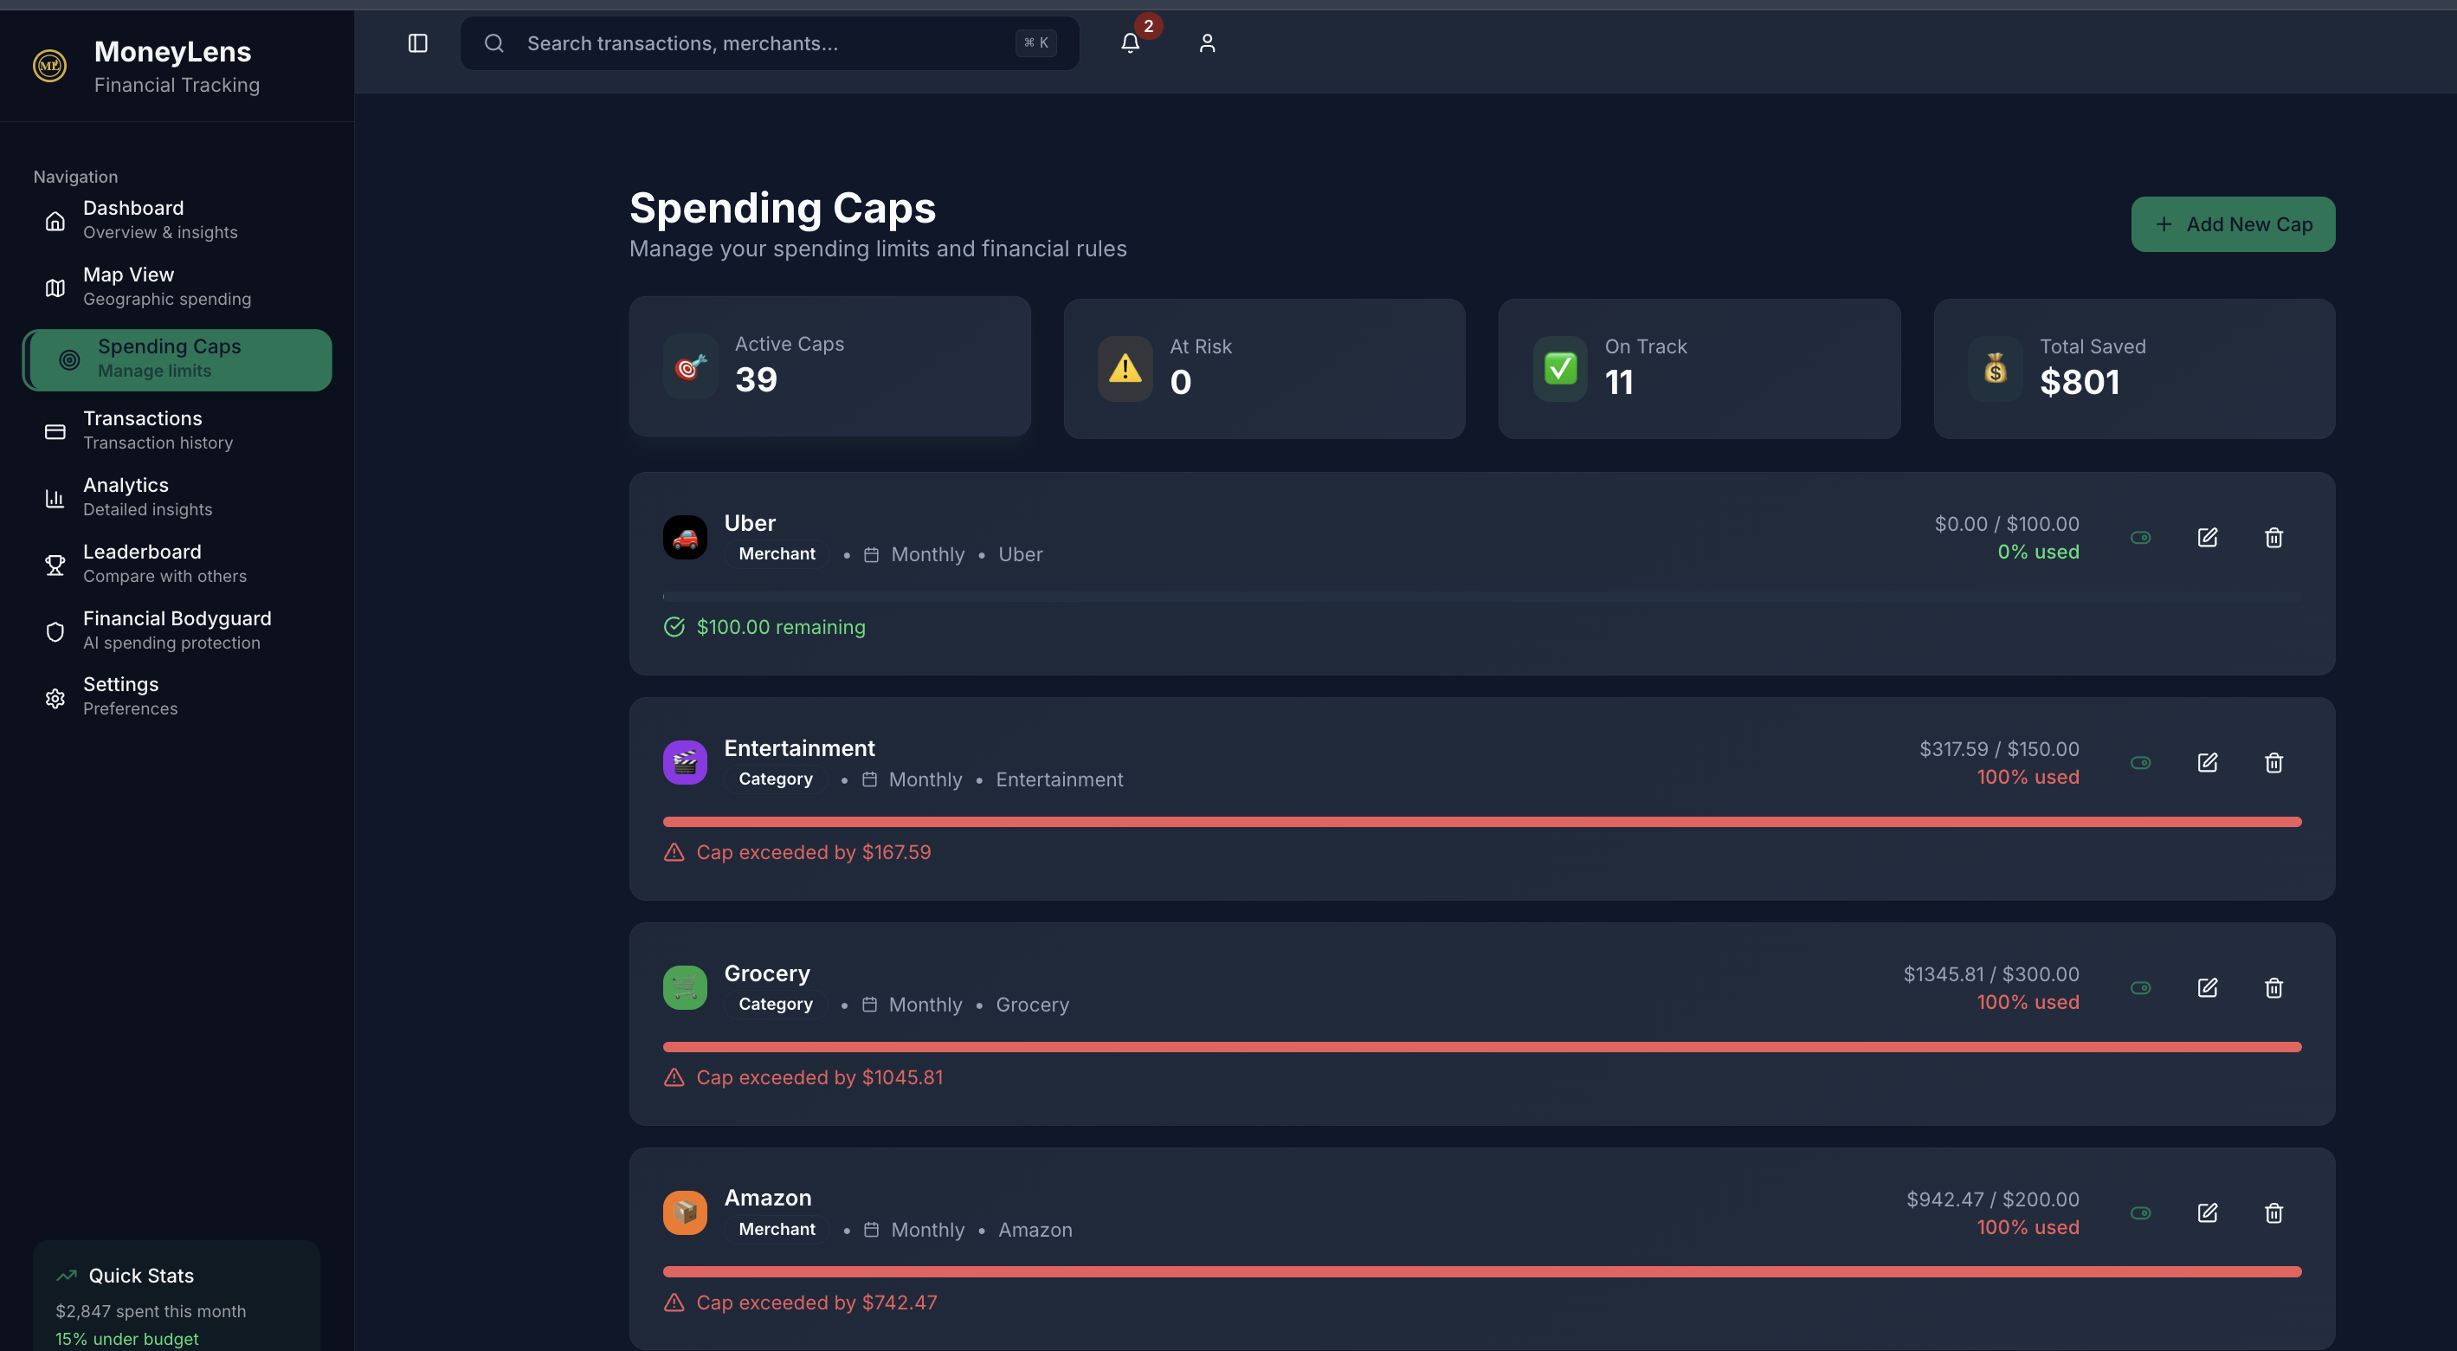Click the Add New Cap button
This screenshot has width=2457, height=1351.
click(2232, 224)
